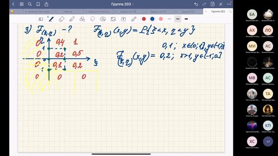Select the medium stroke width

tap(178, 19)
